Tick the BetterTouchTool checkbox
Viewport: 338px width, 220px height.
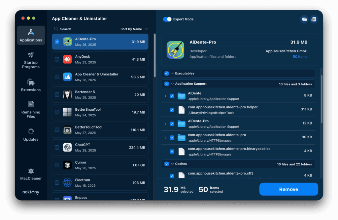pyautogui.click(x=57, y=130)
